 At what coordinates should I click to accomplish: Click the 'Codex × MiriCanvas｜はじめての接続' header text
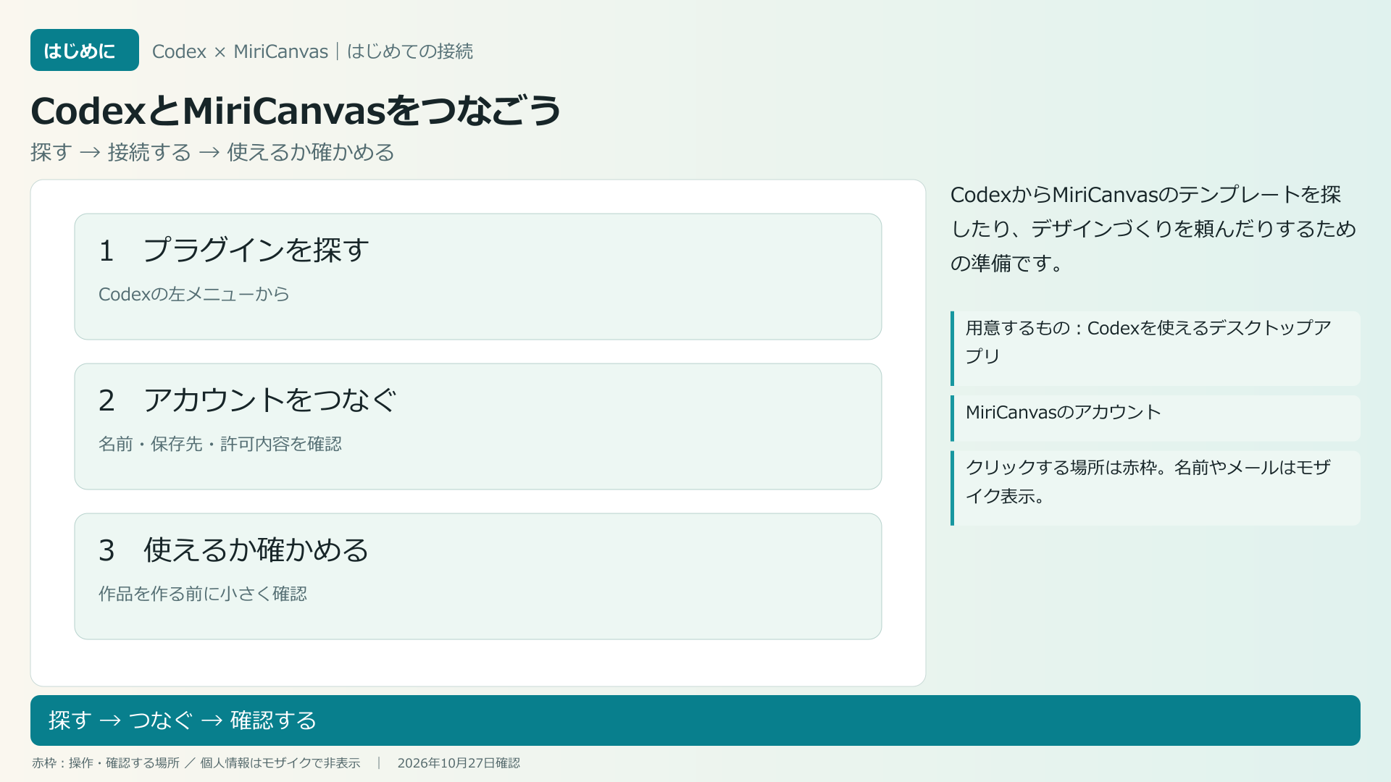point(312,51)
